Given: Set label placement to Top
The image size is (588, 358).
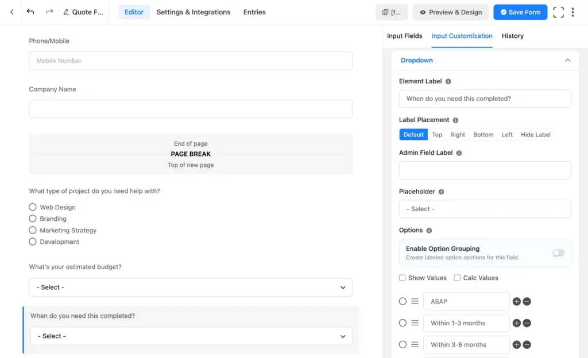Looking at the screenshot, I should (x=437, y=134).
